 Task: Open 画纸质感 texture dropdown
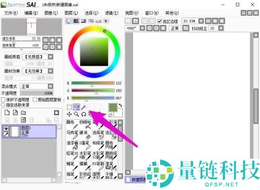pos(50,57)
